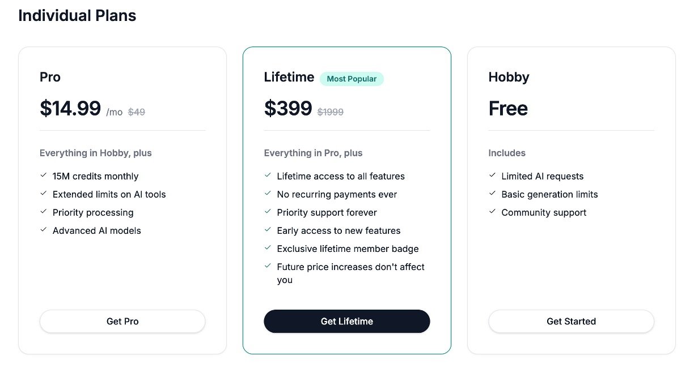Click checkmark beside Basic generation limits
Screen dimensions: 694x377
tap(492, 194)
